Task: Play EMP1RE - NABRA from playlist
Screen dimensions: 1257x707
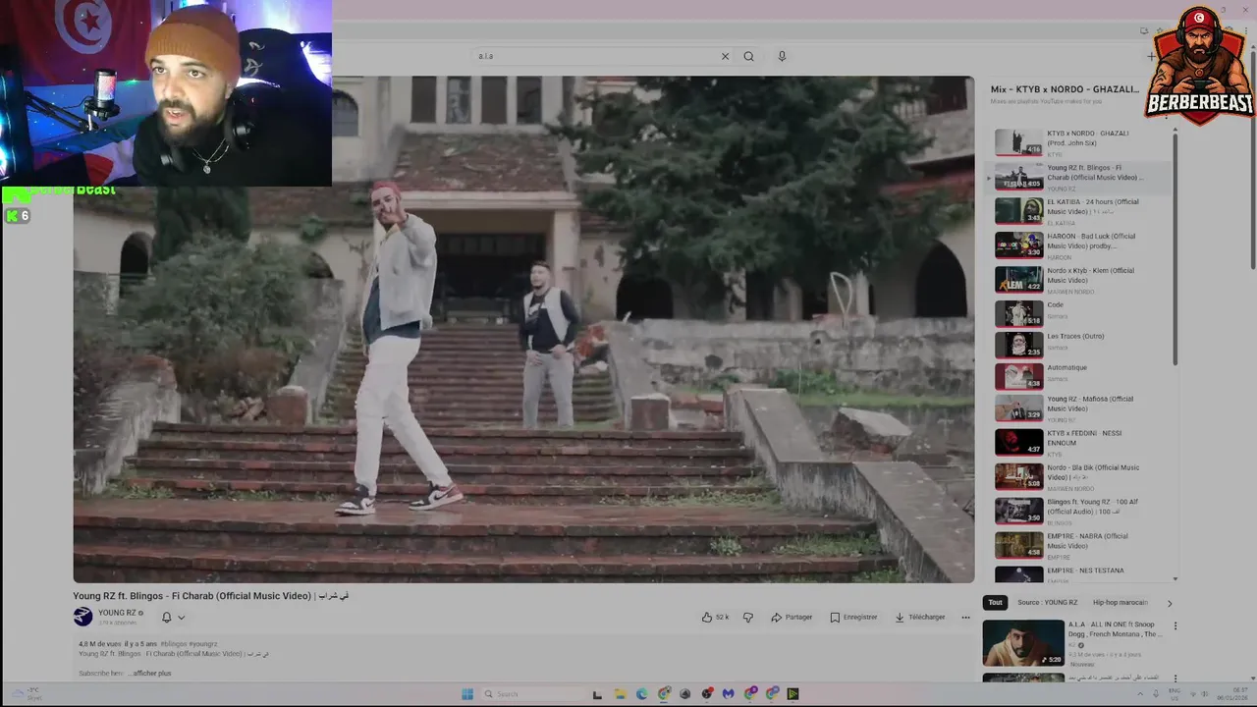Action: pyautogui.click(x=1080, y=545)
